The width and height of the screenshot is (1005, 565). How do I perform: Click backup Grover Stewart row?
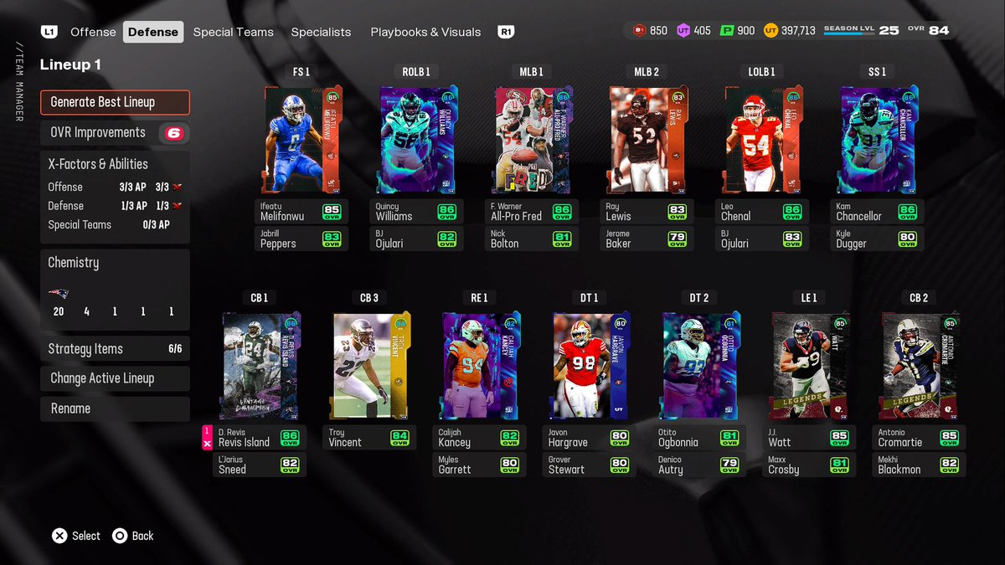coord(590,465)
